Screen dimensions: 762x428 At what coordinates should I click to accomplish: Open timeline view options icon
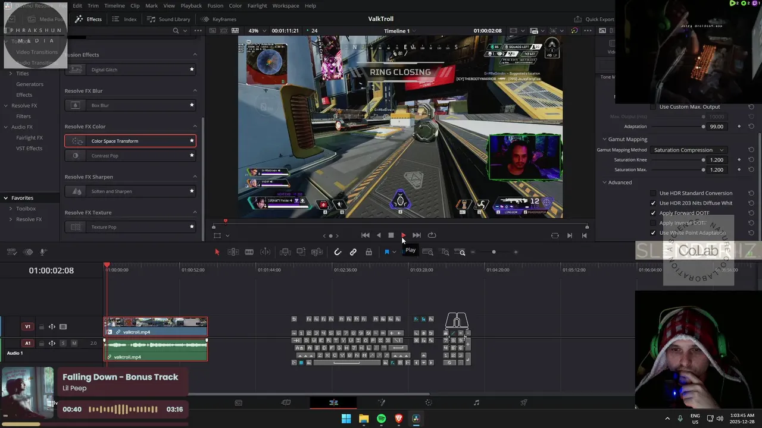(12, 252)
